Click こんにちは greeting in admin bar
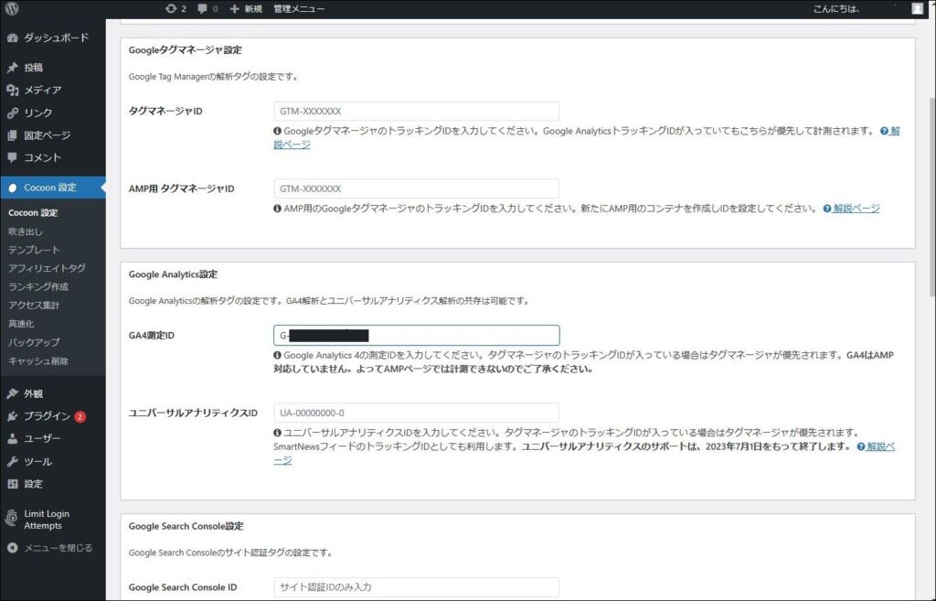Image resolution: width=936 pixels, height=601 pixels. tap(836, 8)
